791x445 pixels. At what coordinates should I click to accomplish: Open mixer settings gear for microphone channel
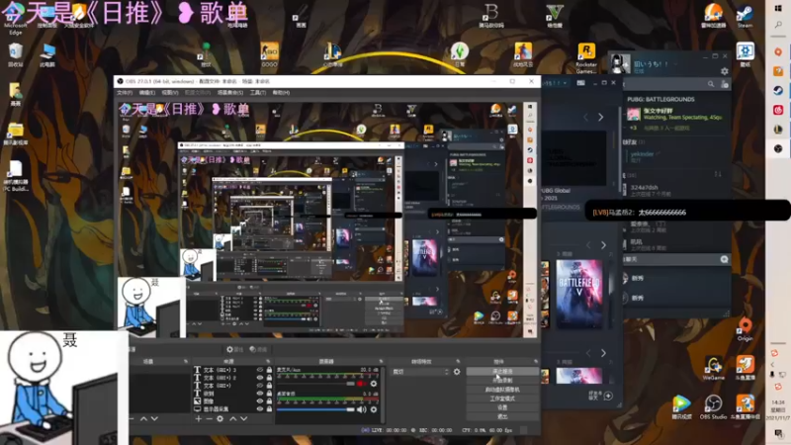click(374, 384)
